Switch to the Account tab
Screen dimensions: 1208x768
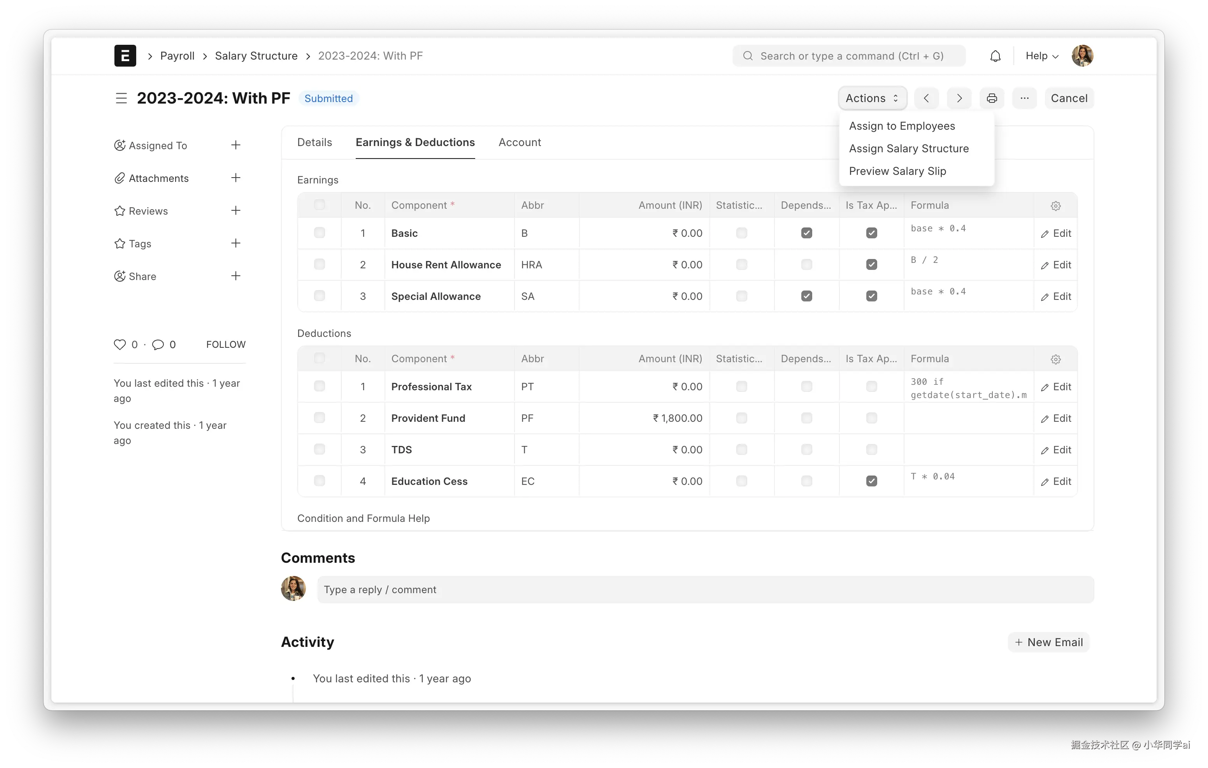click(x=519, y=143)
